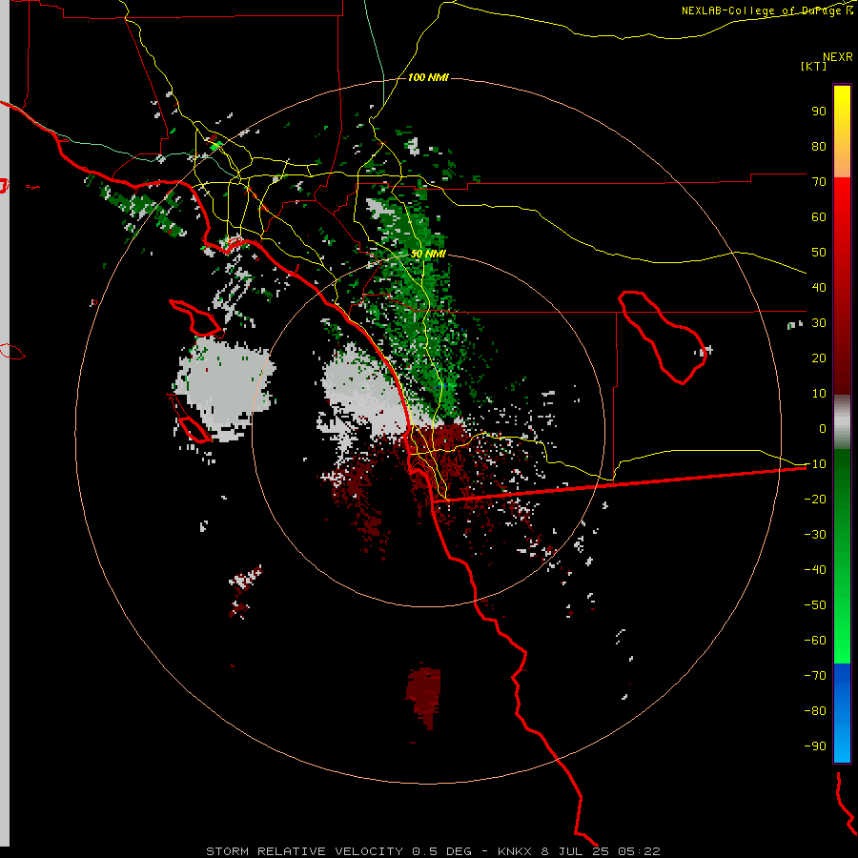Select the -30 value on velocity scale
Screen dimensions: 858x858
click(815, 535)
